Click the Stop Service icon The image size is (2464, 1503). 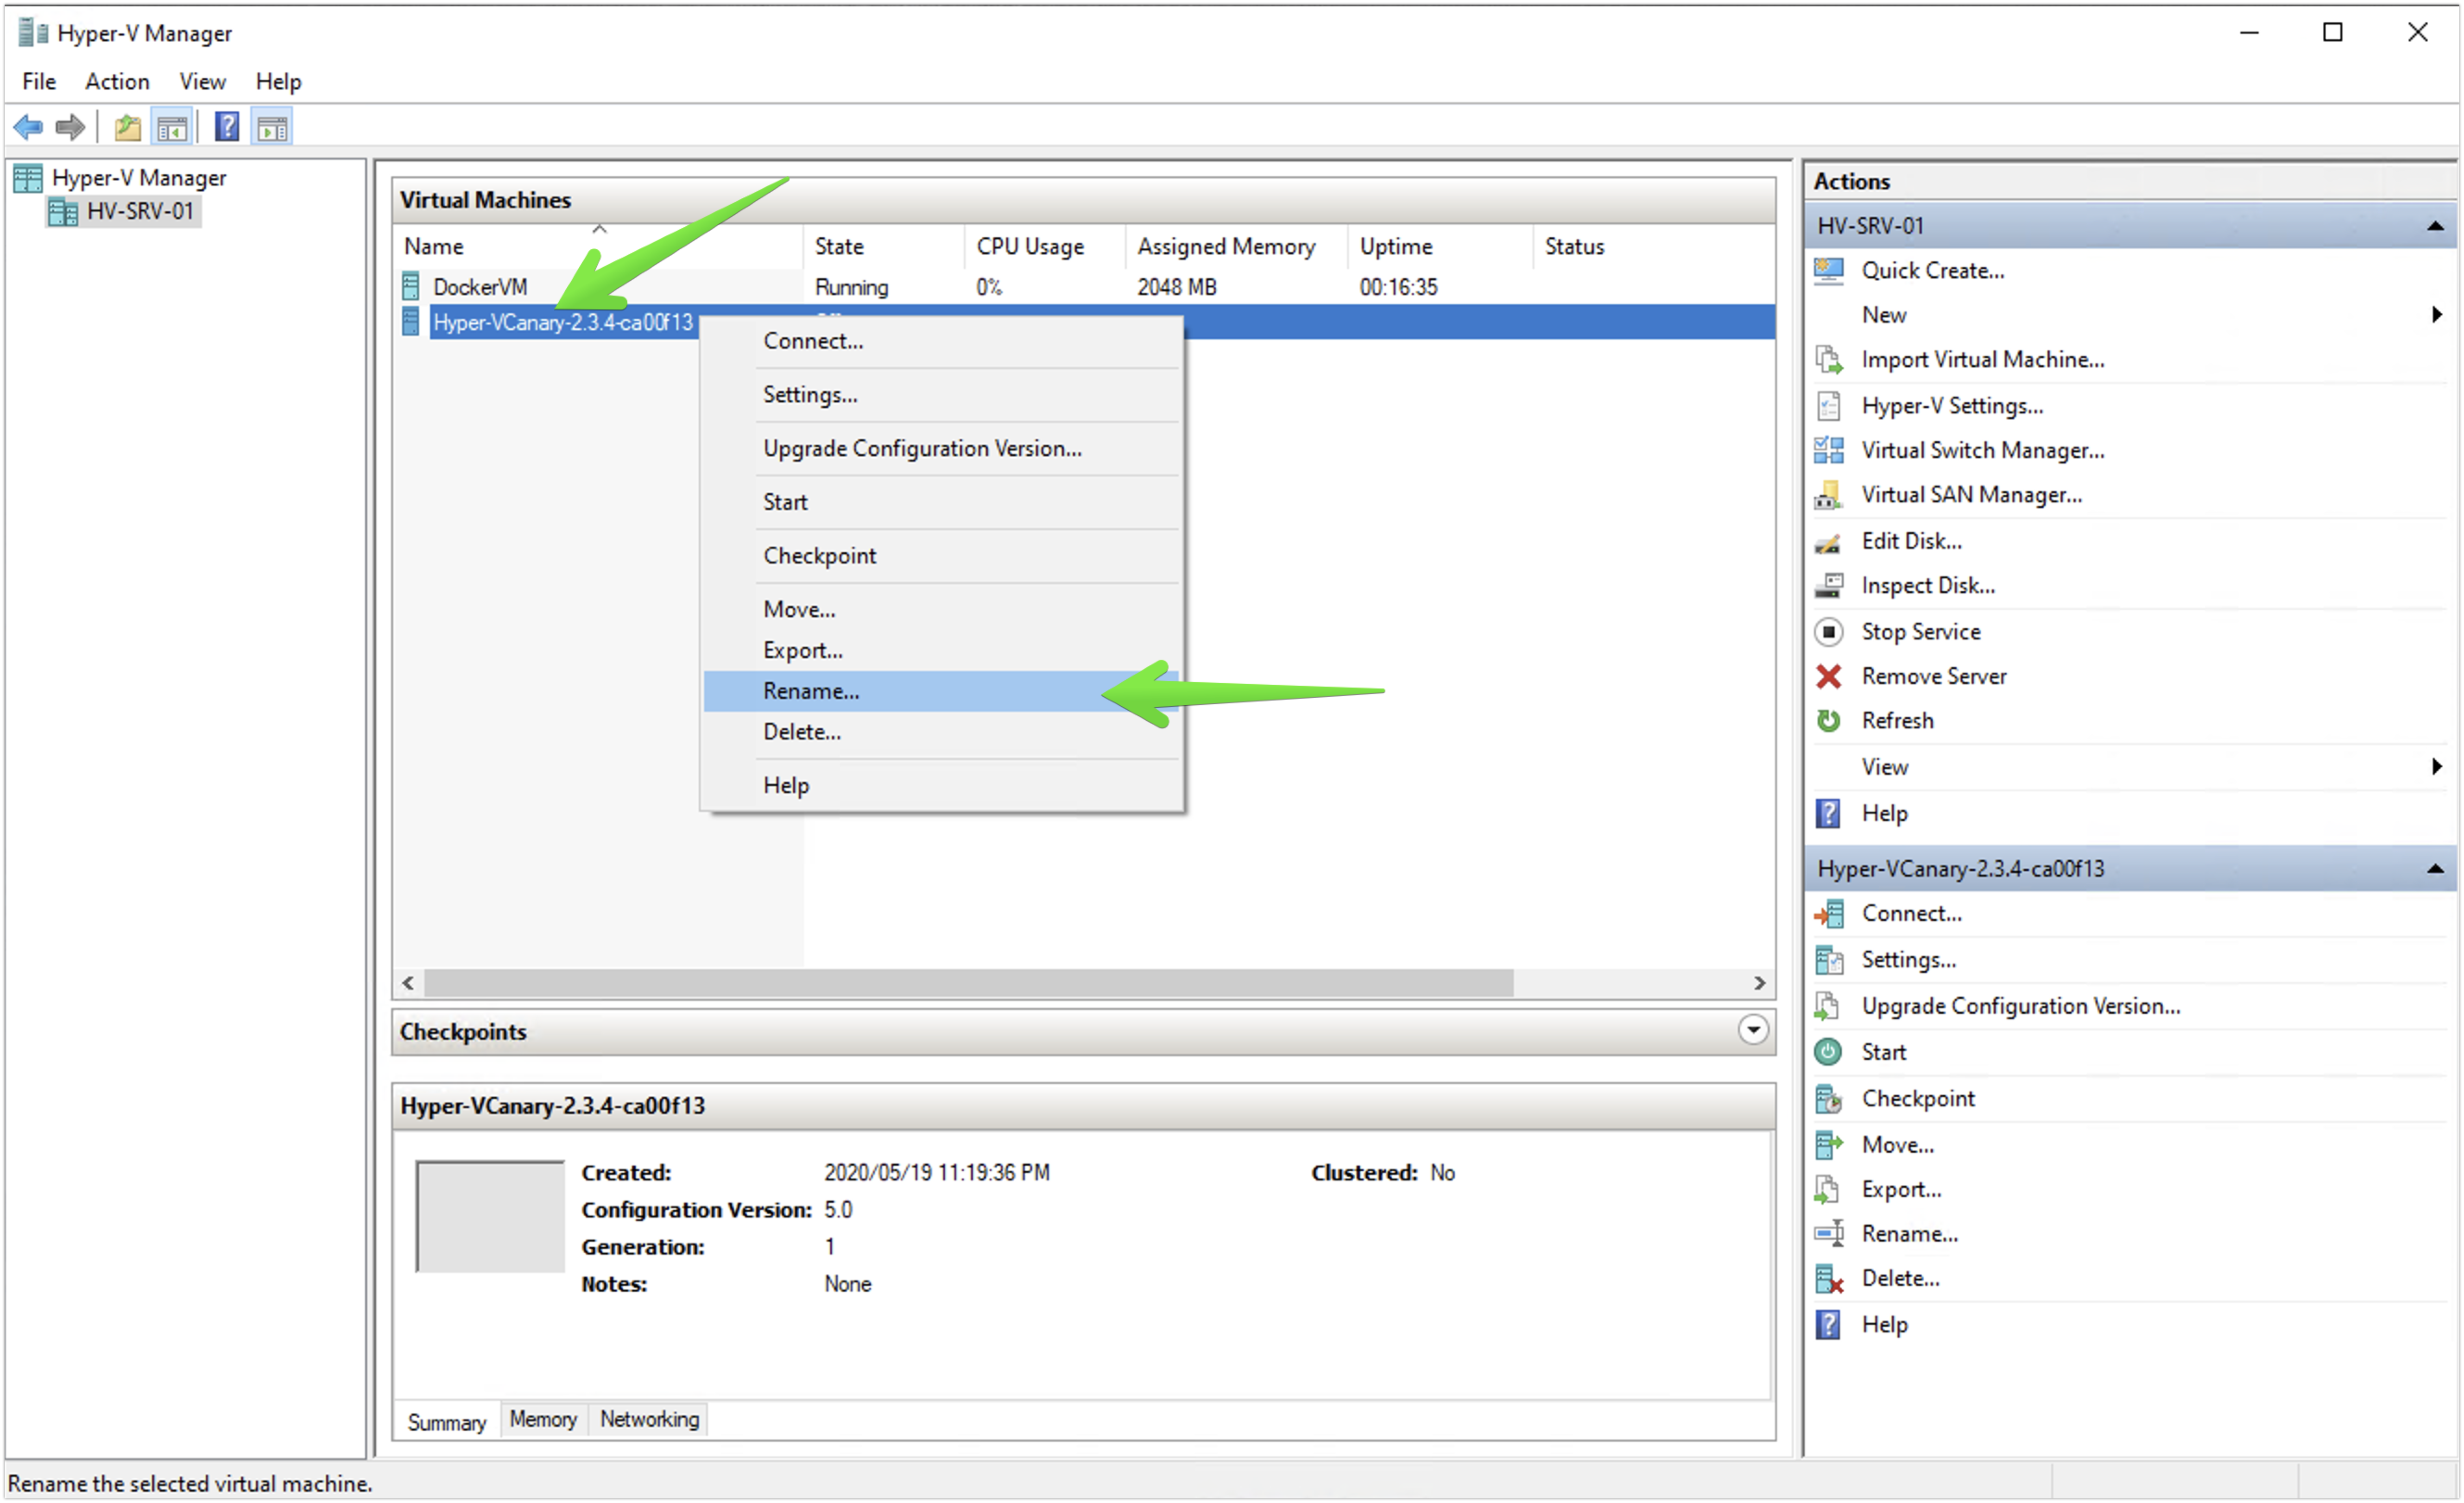[1829, 632]
